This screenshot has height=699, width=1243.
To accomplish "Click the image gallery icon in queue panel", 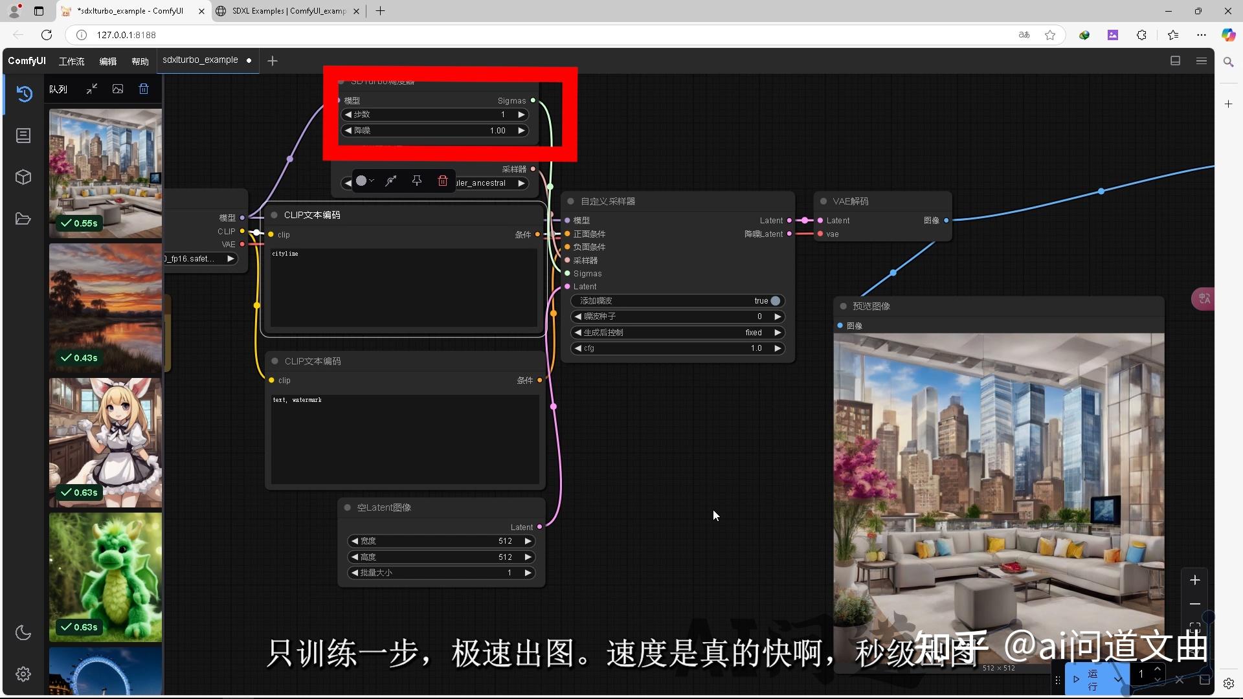I will [118, 89].
